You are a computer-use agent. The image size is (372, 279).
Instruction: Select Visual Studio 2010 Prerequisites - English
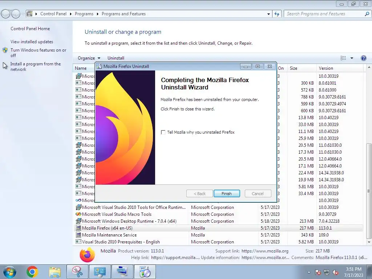point(219,242)
